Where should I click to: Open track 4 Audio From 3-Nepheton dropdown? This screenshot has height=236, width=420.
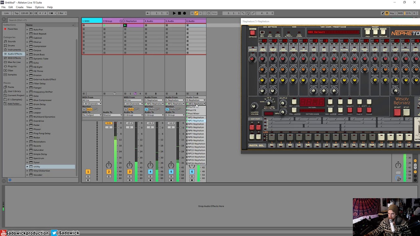coord(154,100)
